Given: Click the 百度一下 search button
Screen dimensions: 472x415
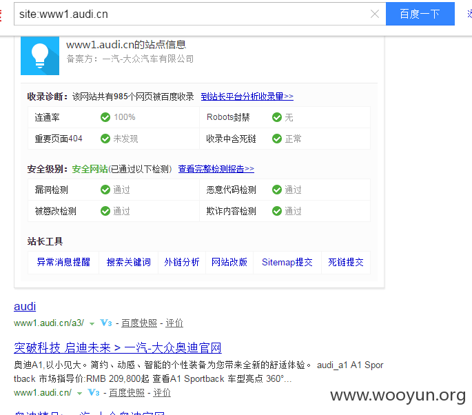Looking at the screenshot, I should click(x=420, y=14).
